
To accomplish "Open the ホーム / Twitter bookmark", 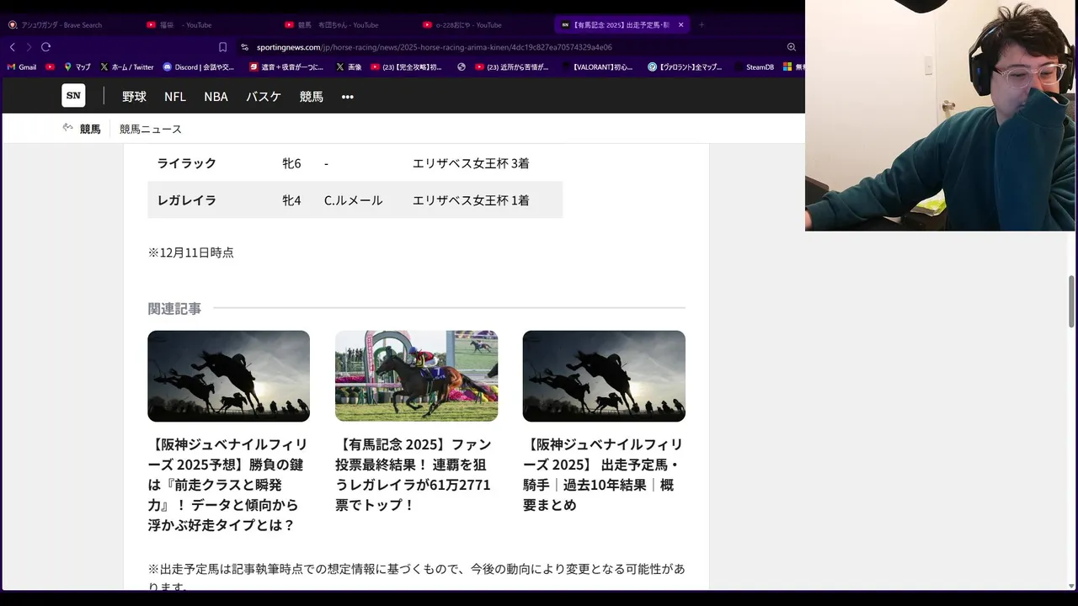I will coord(127,66).
